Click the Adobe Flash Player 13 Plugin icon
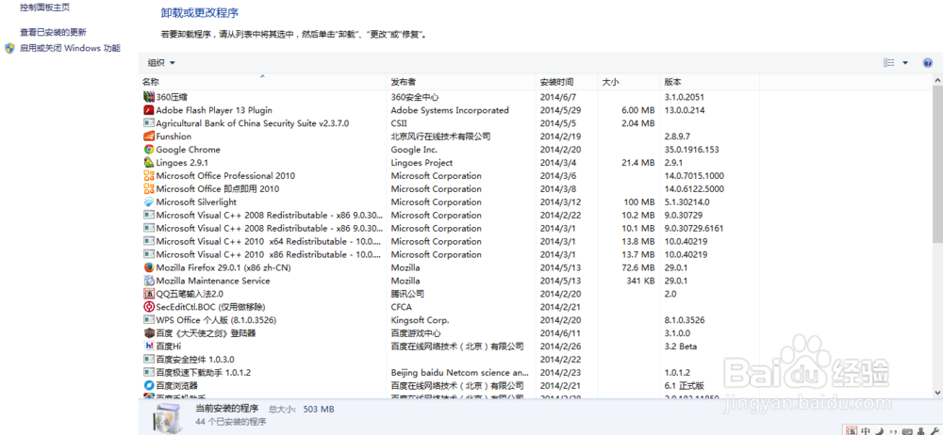Viewport: 943px width, 435px height. tap(149, 110)
